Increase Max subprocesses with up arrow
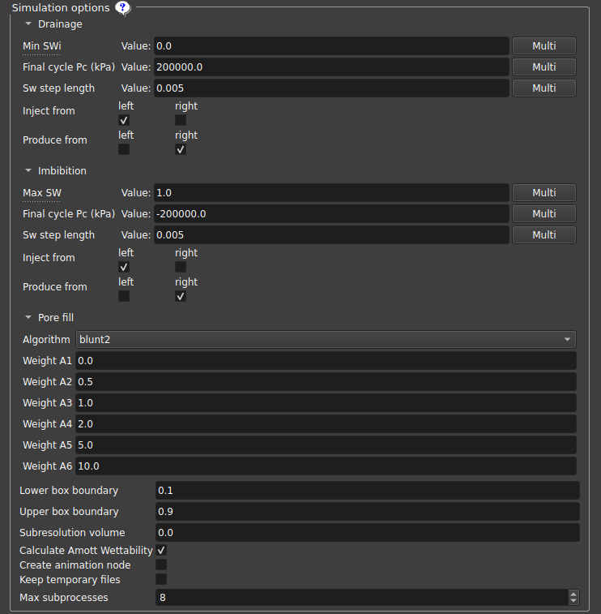Viewport: 601px width, 614px height. click(x=573, y=594)
